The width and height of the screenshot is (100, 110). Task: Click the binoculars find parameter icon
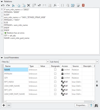click(x=96, y=105)
